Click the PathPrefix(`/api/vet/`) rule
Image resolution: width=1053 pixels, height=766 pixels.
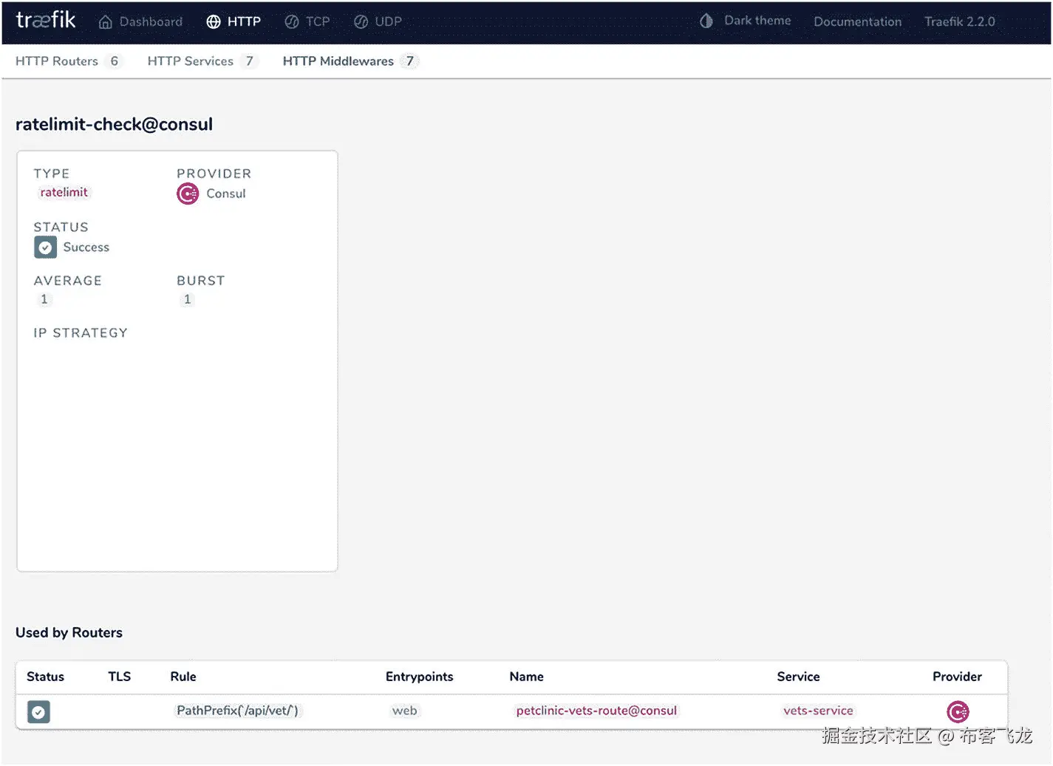pyautogui.click(x=237, y=711)
